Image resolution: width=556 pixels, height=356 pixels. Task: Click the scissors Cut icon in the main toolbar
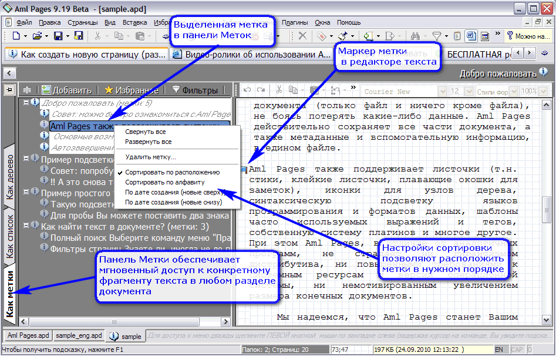coord(97,36)
